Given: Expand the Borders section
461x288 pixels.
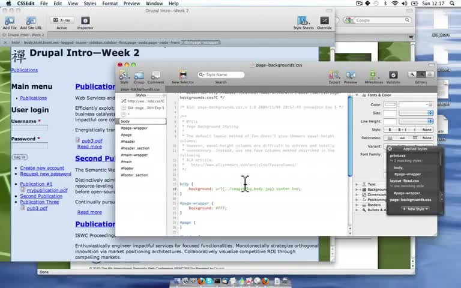Looking at the screenshot, I should (357, 205).
